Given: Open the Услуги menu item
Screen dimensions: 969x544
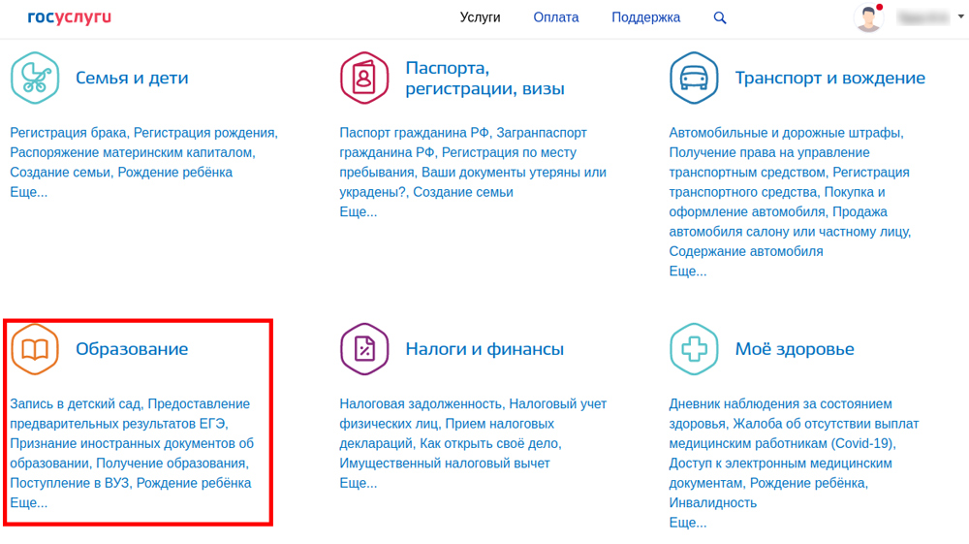Looking at the screenshot, I should tap(480, 17).
